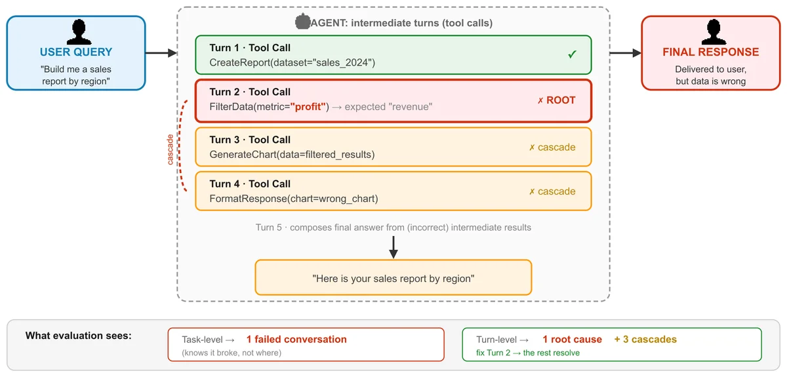Click the Task-level failed conversation box

306,345
